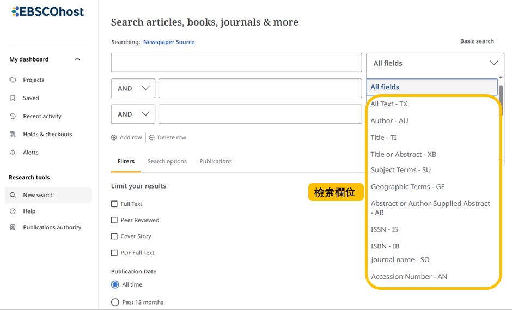Enable the Full Text checkbox
The width and height of the screenshot is (512, 310).
pyautogui.click(x=114, y=204)
